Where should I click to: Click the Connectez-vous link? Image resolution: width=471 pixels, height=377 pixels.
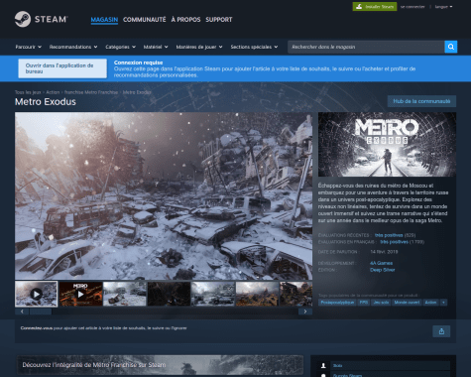tap(37, 328)
